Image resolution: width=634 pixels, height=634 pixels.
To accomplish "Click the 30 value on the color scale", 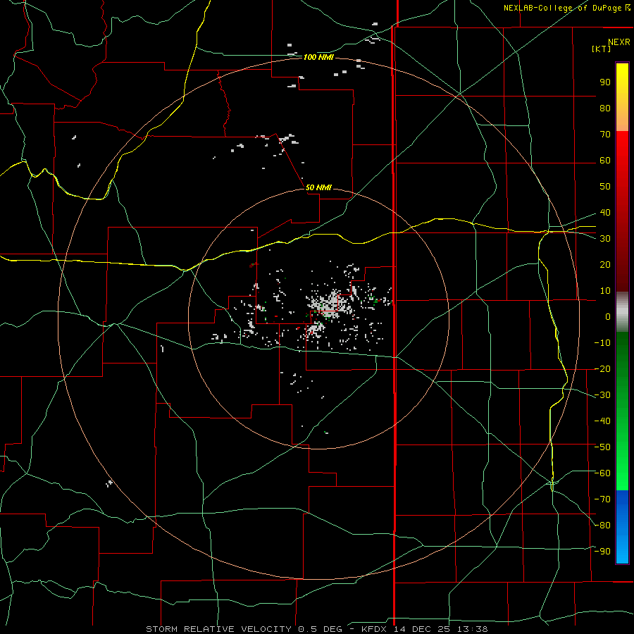I will click(x=605, y=239).
